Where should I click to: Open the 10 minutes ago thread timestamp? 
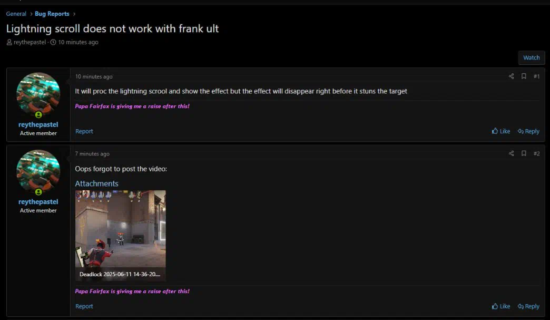pos(78,42)
